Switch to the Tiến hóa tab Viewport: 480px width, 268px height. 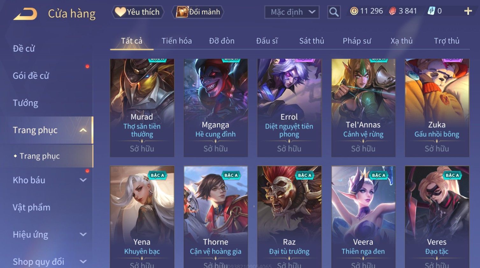[176, 41]
